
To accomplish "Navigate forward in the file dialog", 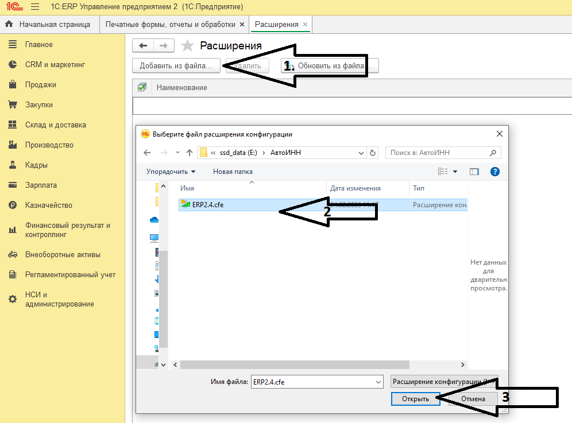I will [164, 153].
